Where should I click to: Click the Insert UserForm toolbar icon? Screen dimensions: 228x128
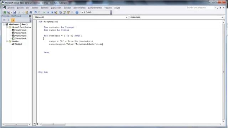click(9, 12)
